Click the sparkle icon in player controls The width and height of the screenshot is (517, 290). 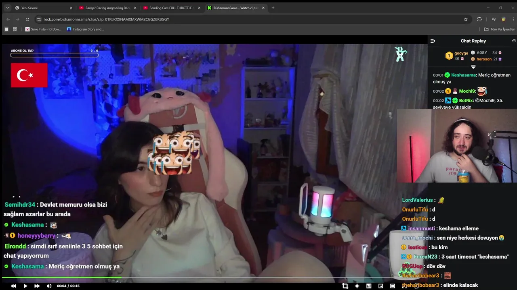click(x=357, y=286)
